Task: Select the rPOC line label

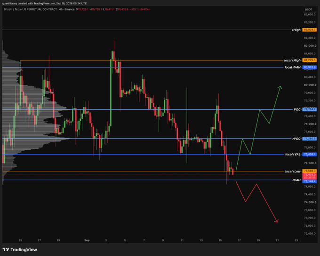Action: pos(296,139)
